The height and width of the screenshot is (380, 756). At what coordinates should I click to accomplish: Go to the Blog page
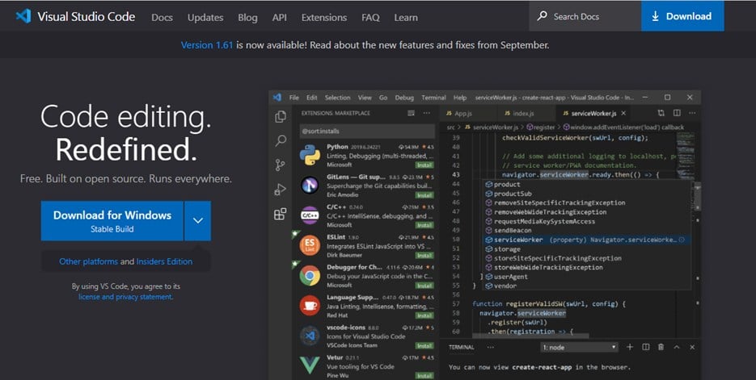pyautogui.click(x=247, y=17)
